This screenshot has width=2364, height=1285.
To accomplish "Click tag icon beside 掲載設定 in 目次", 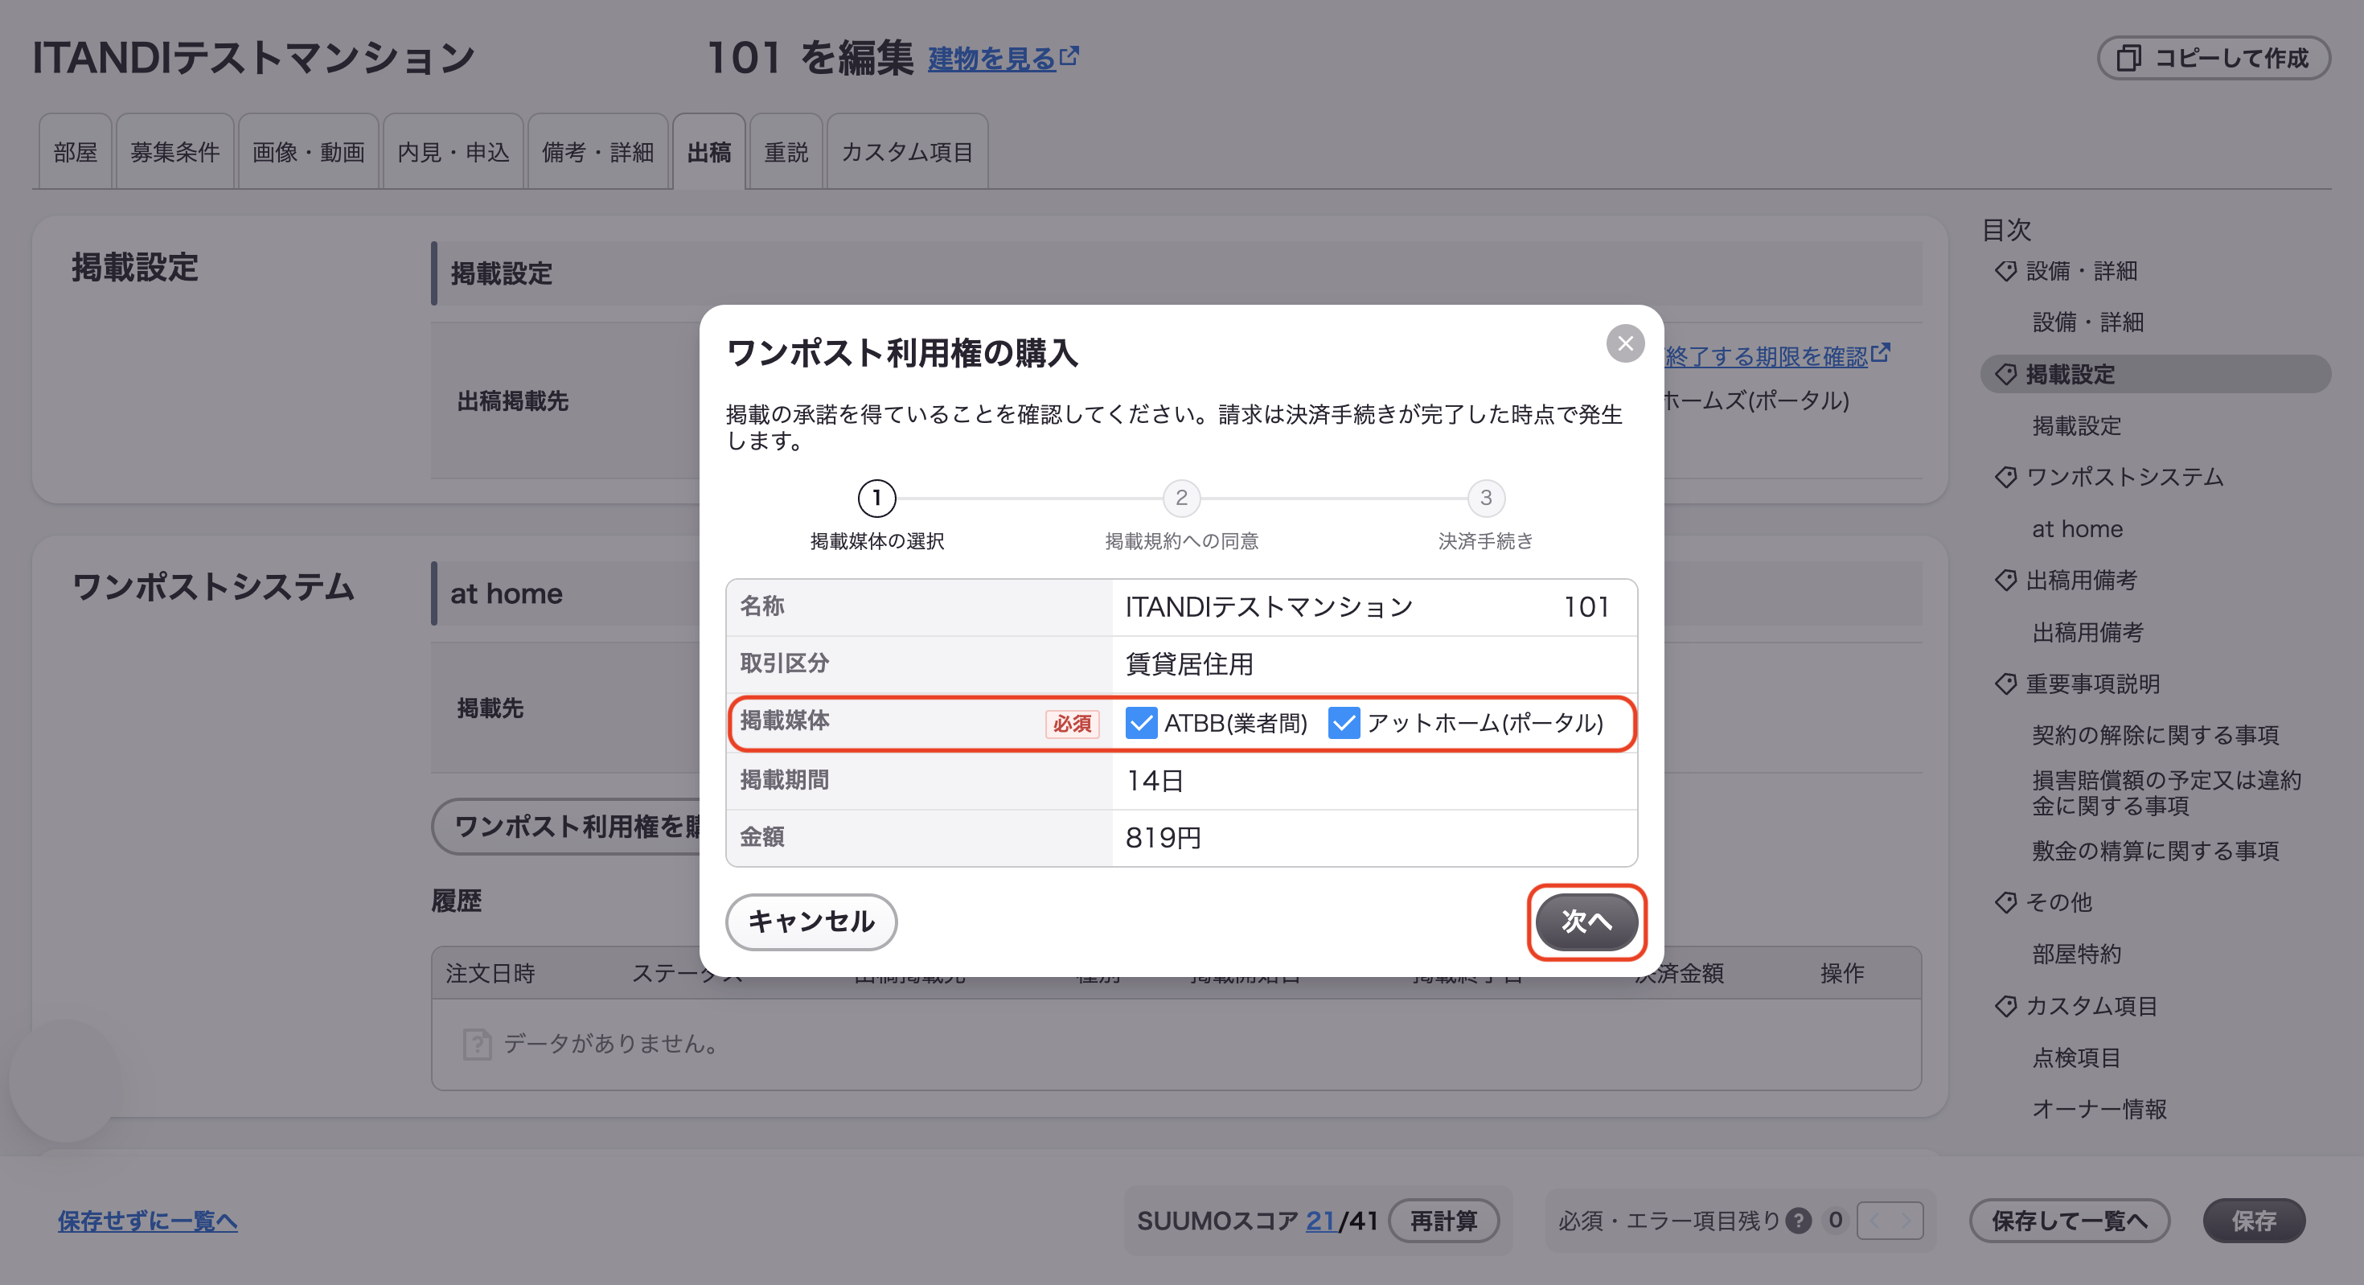I will [x=2006, y=375].
